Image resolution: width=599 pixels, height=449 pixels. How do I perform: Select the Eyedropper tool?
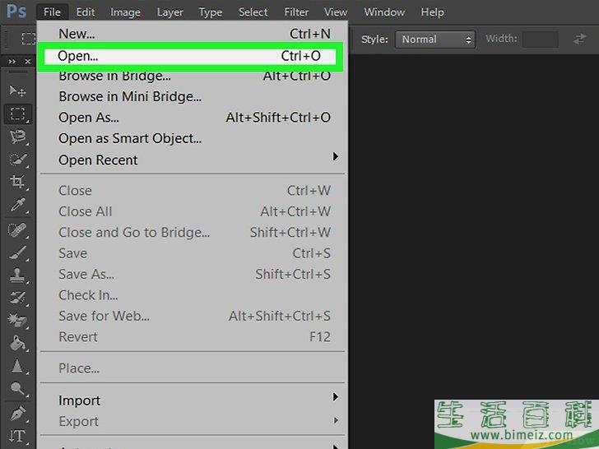17,205
